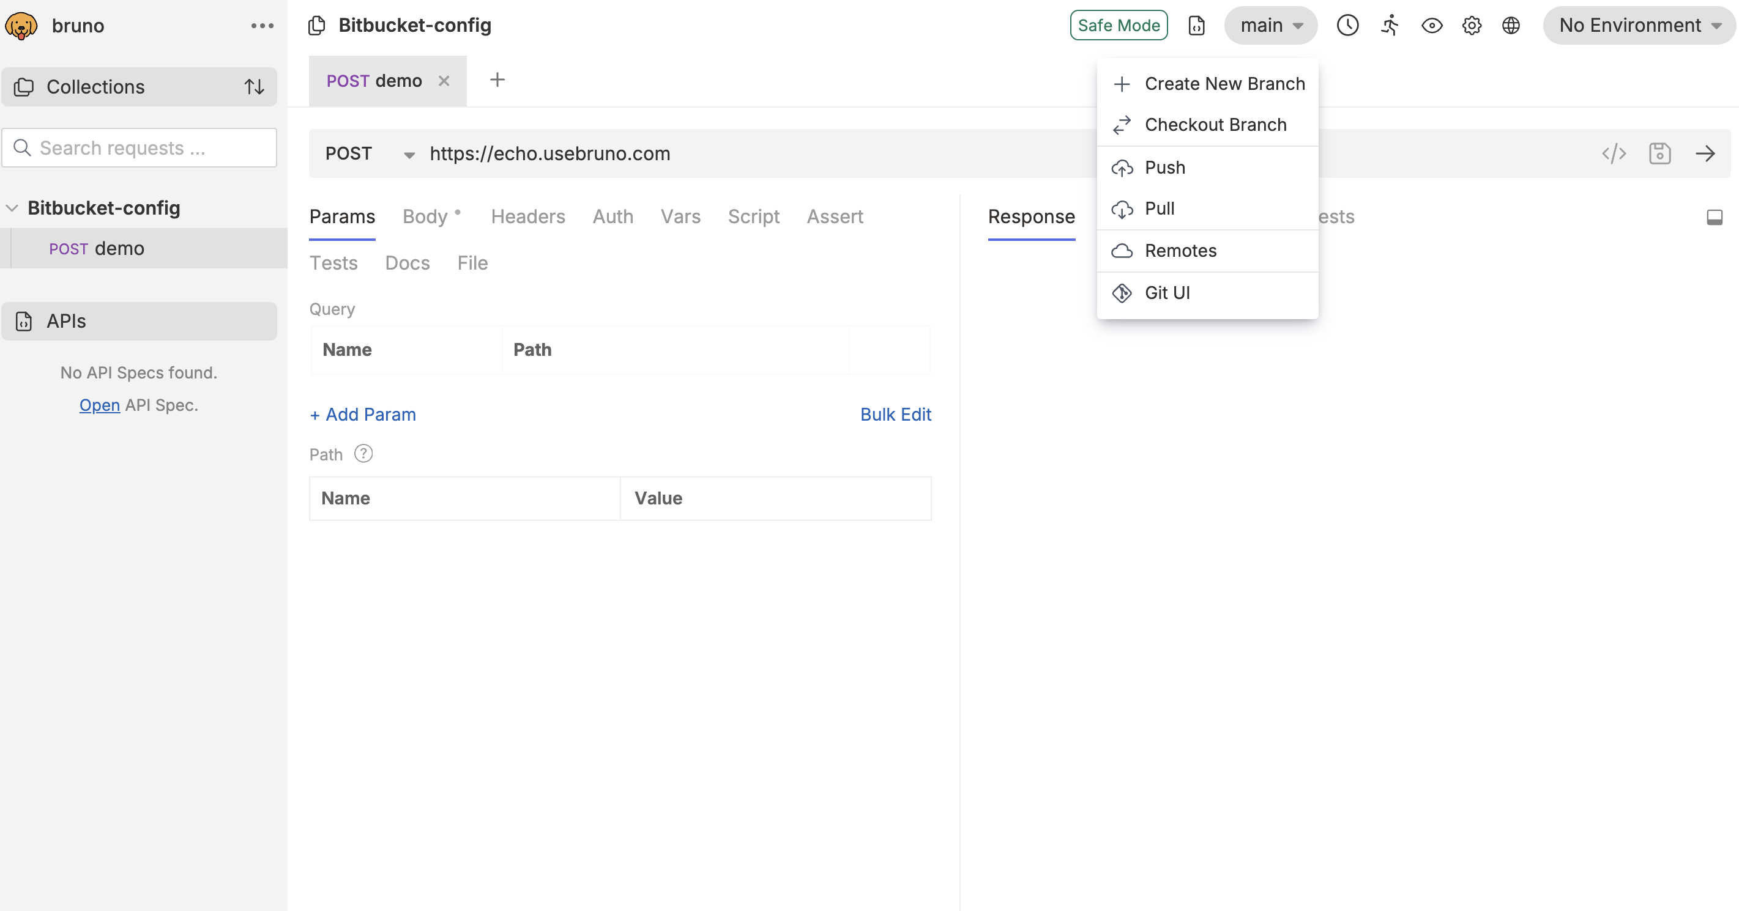Switch to the File tab
Viewport: 1739px width, 911px height.
[472, 263]
